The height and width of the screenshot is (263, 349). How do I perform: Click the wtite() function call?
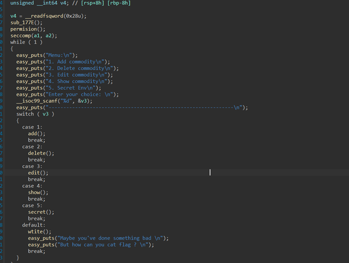tap(39, 232)
